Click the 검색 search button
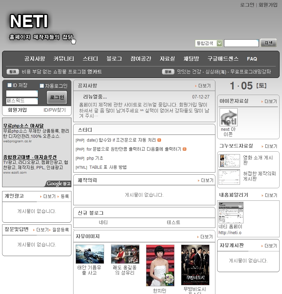The width and height of the screenshot is (282, 294). click(x=268, y=43)
